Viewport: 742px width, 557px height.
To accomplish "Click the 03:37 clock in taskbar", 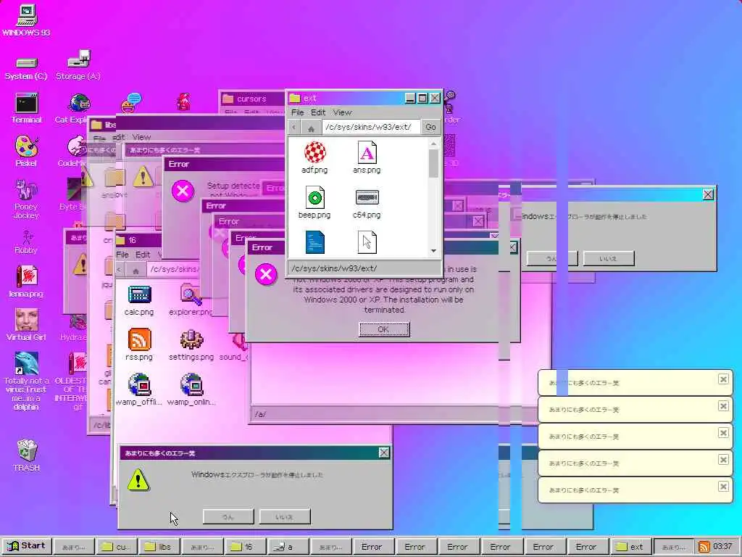I will point(722,547).
